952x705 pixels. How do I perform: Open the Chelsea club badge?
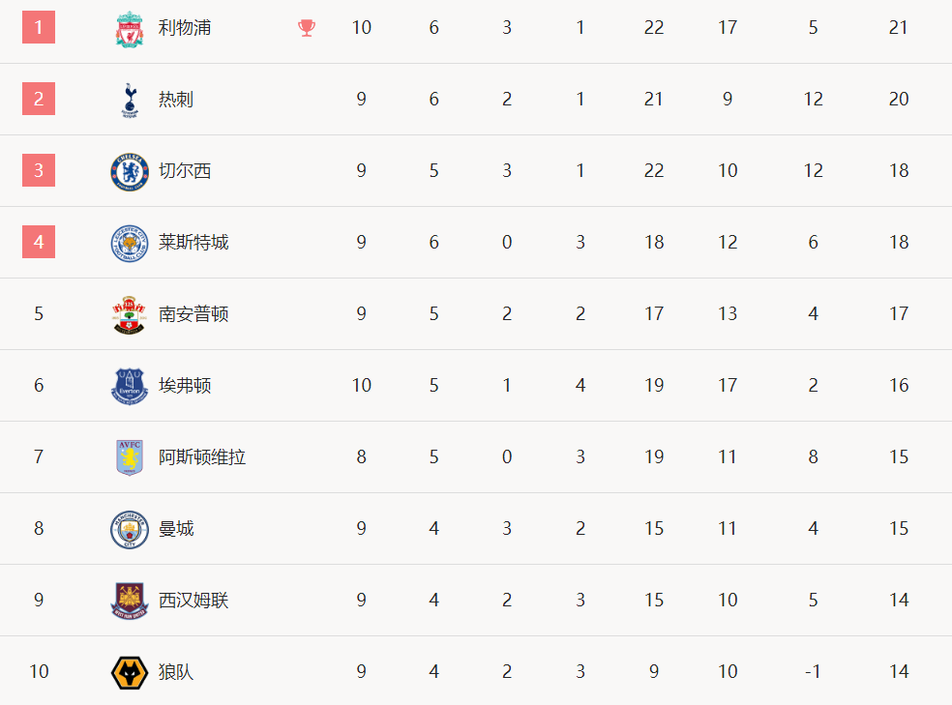pos(130,172)
